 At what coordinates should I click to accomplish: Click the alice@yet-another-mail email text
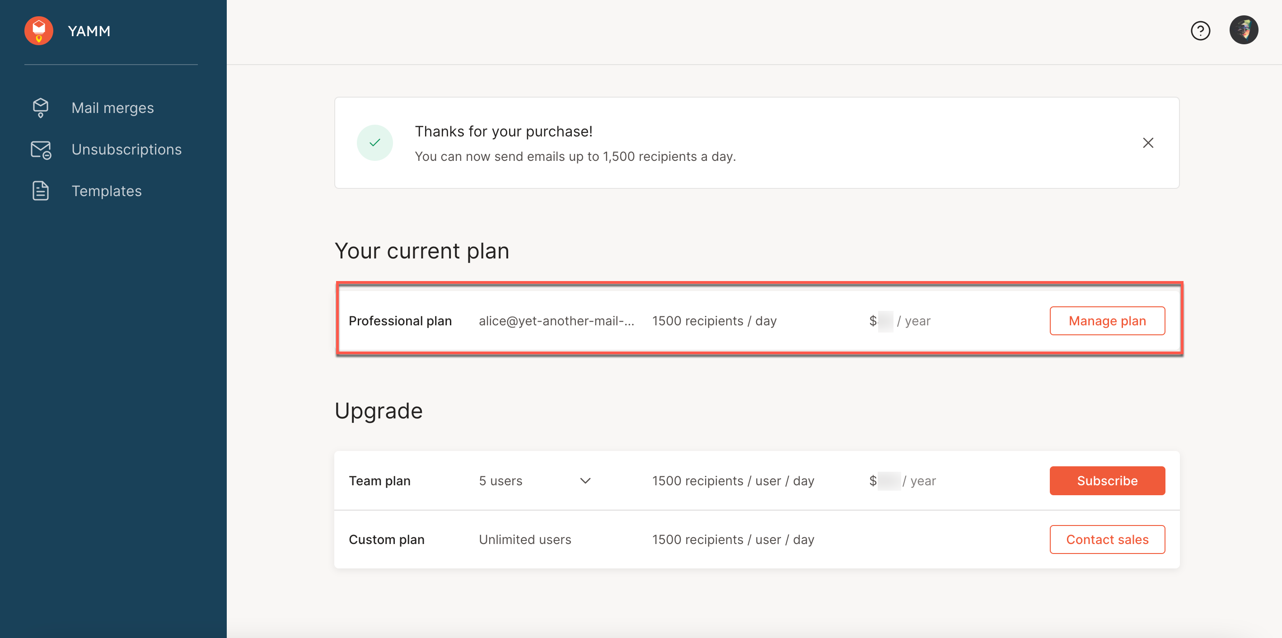click(556, 321)
